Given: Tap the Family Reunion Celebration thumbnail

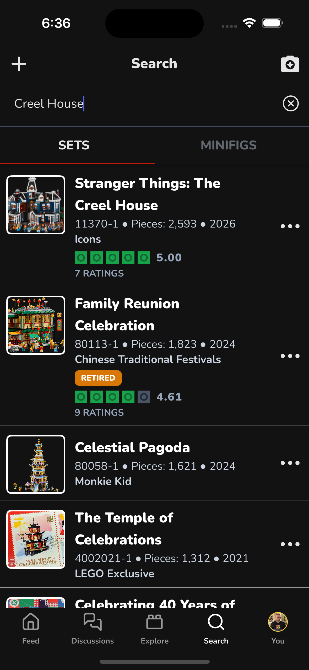Looking at the screenshot, I should tap(36, 325).
